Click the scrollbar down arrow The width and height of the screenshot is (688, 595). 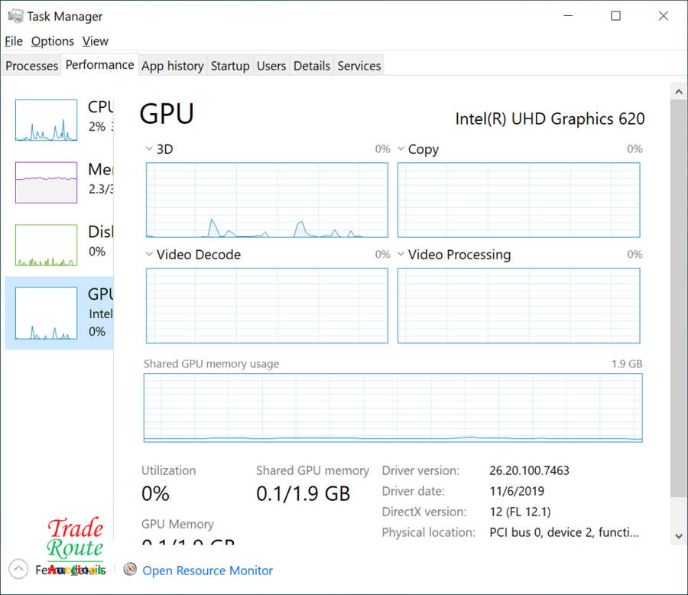[x=678, y=535]
